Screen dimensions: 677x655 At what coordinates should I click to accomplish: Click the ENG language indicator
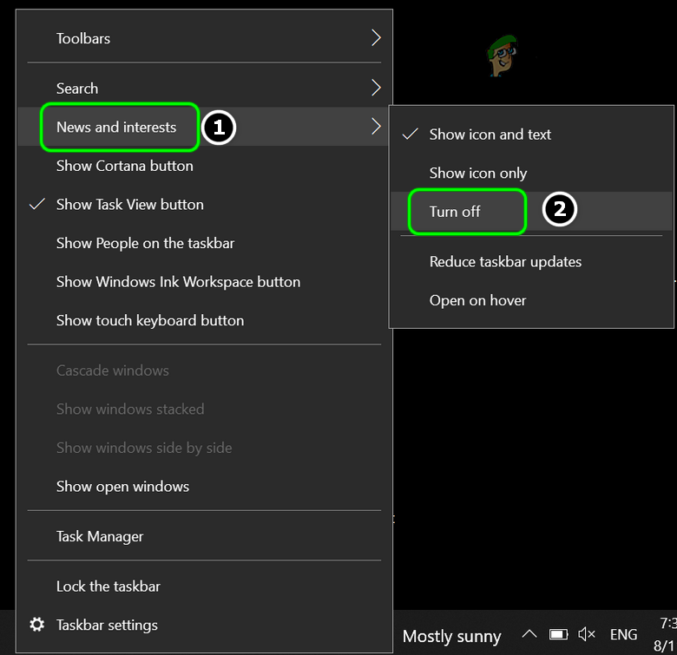[623, 634]
